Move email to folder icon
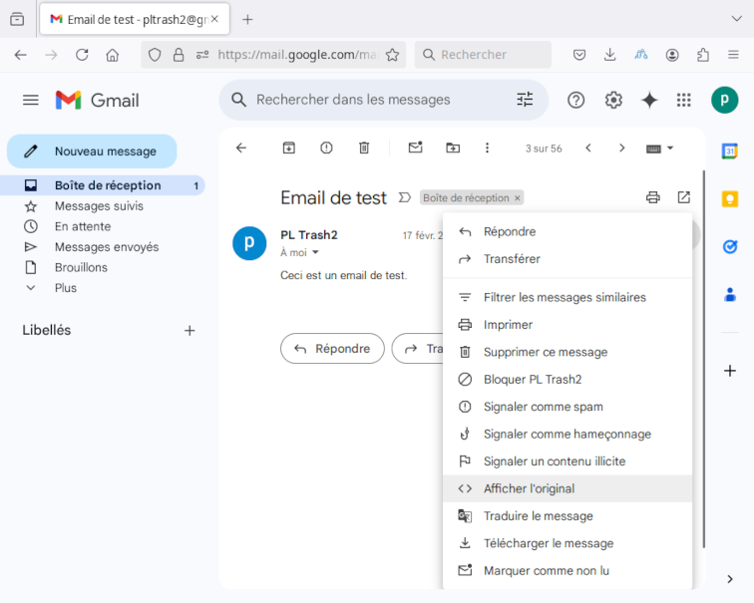This screenshot has width=754, height=603. 453,148
